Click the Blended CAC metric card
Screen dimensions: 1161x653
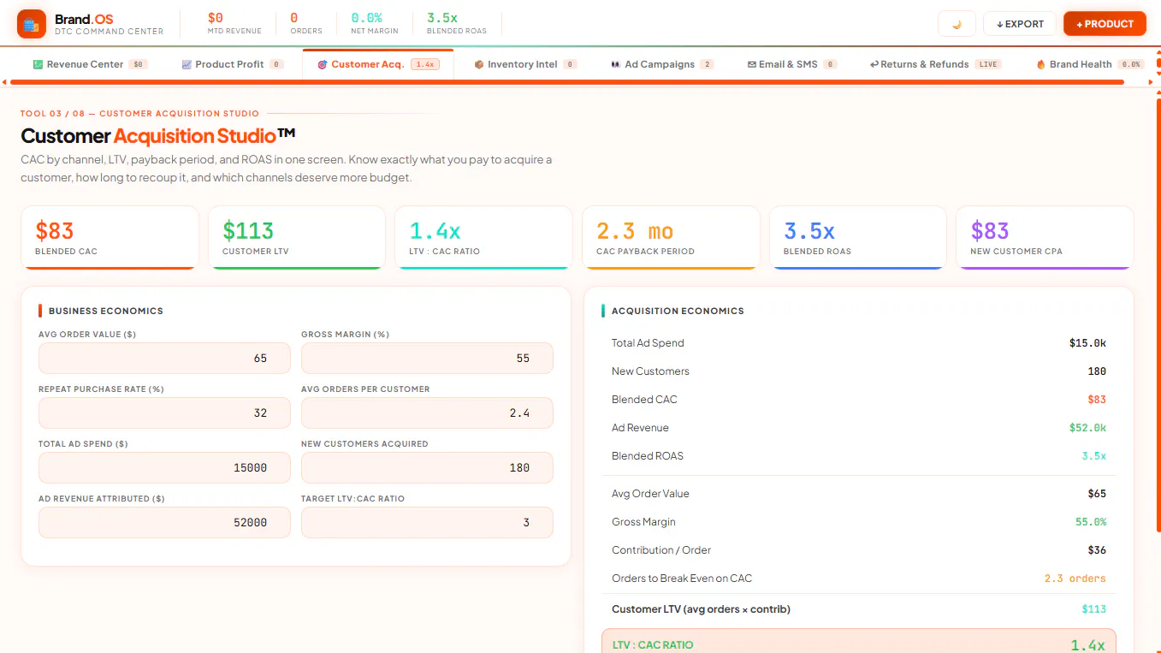click(x=110, y=238)
